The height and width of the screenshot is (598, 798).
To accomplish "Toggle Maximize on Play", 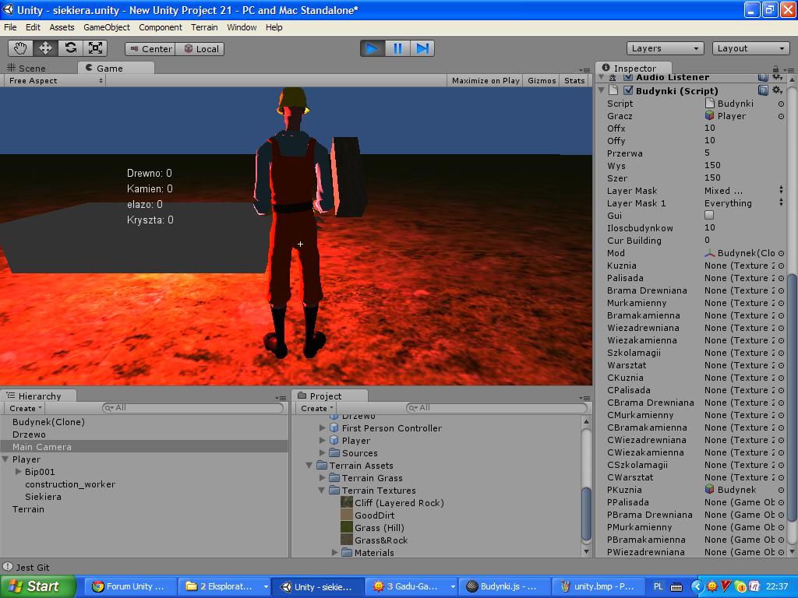I will tap(485, 80).
